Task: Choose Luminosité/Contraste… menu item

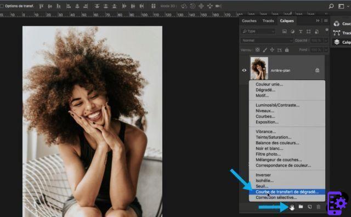Action: click(287, 105)
